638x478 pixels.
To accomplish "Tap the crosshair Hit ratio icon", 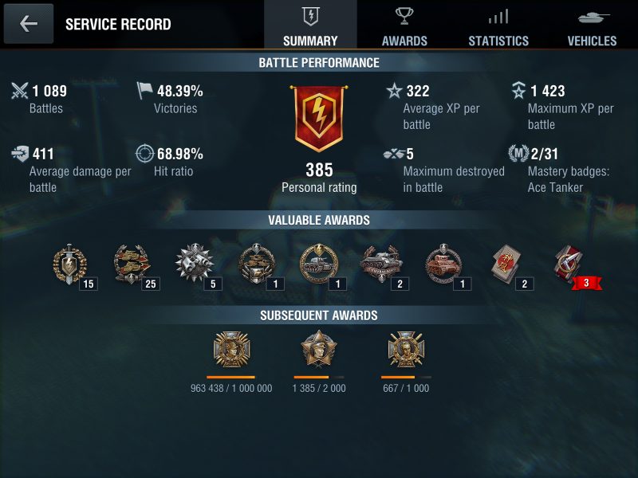I will (144, 154).
